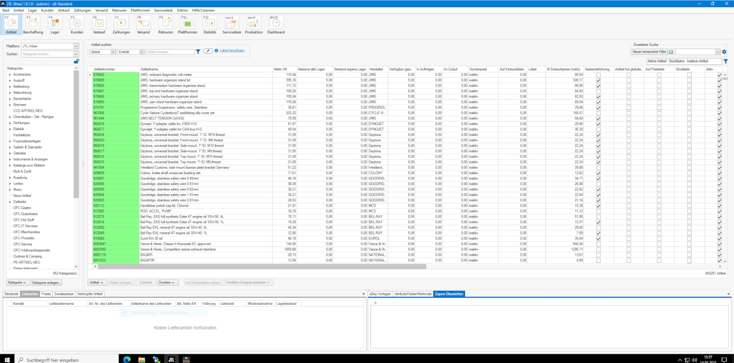This screenshot has width=734, height=363.
Task: Toggle Stückliste checkbox for article 978606
Action: click(689, 96)
